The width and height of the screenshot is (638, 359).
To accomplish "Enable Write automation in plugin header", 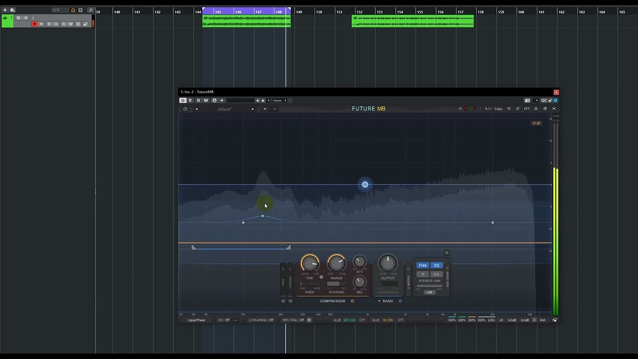I will pos(206,100).
